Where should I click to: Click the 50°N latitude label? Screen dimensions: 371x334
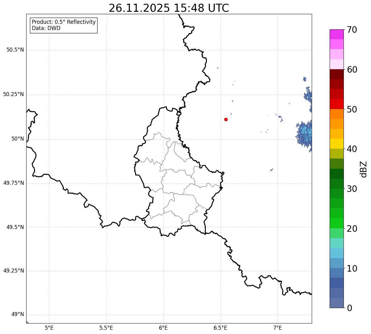pyautogui.click(x=18, y=139)
